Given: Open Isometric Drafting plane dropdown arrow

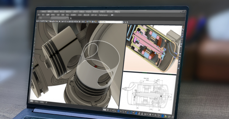Looking at the screenshot, I should (125, 112).
